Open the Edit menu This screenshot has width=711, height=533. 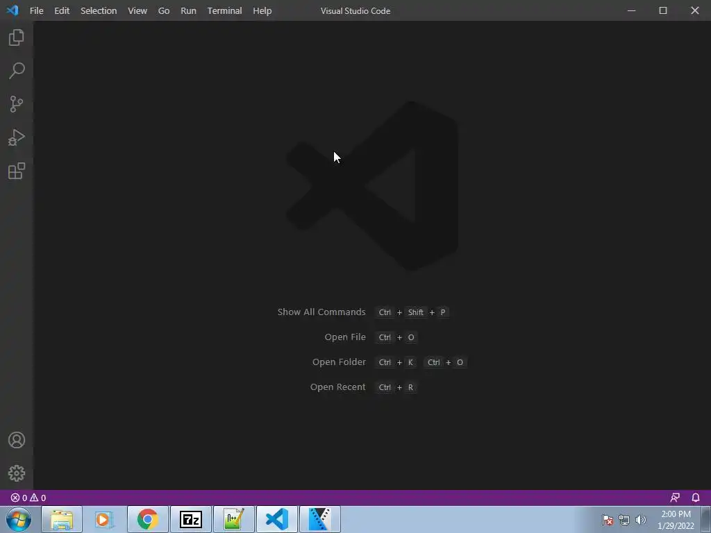[x=62, y=10]
